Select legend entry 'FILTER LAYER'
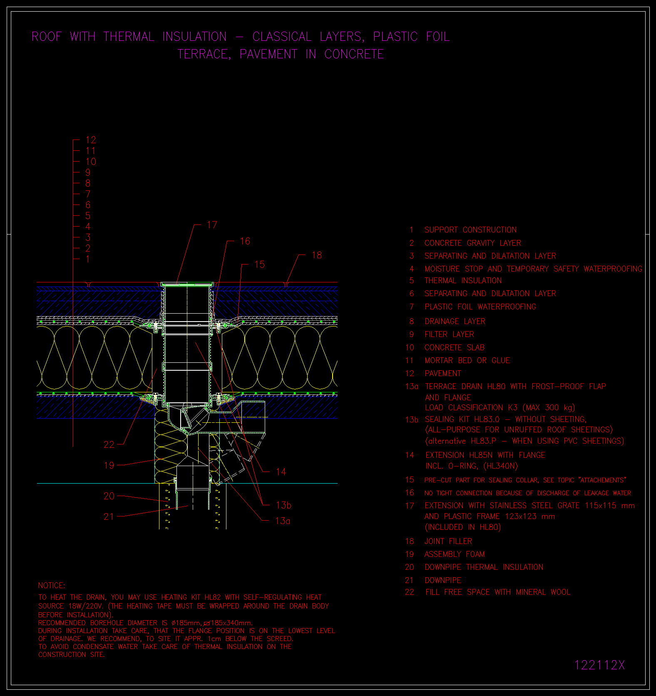Viewport: 656px width, 696px height. tap(449, 334)
